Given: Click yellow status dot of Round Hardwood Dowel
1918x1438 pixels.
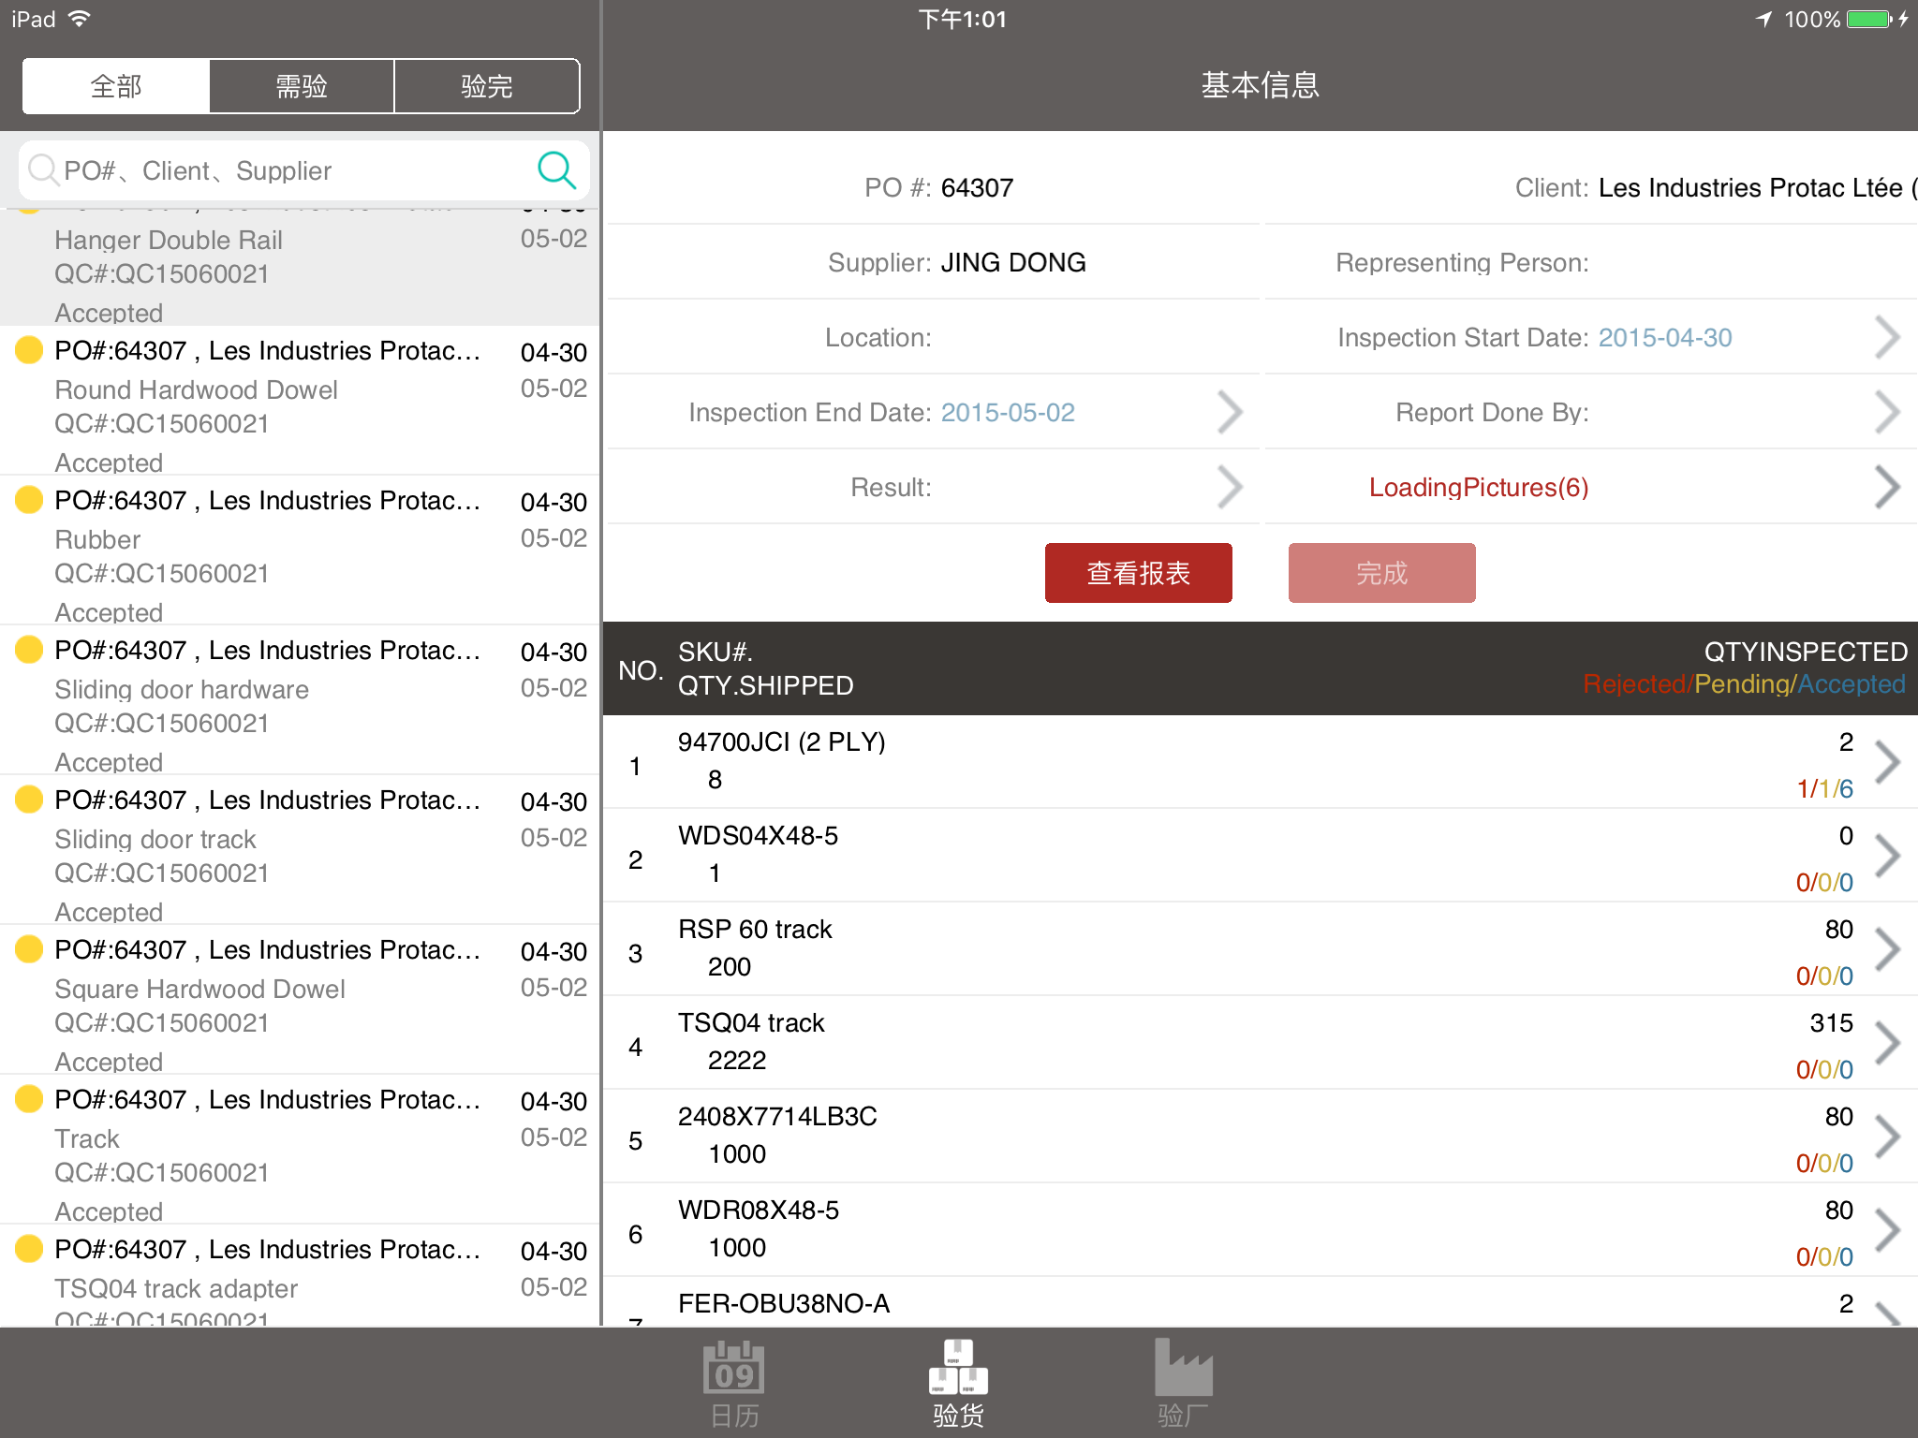Looking at the screenshot, I should pos(29,350).
